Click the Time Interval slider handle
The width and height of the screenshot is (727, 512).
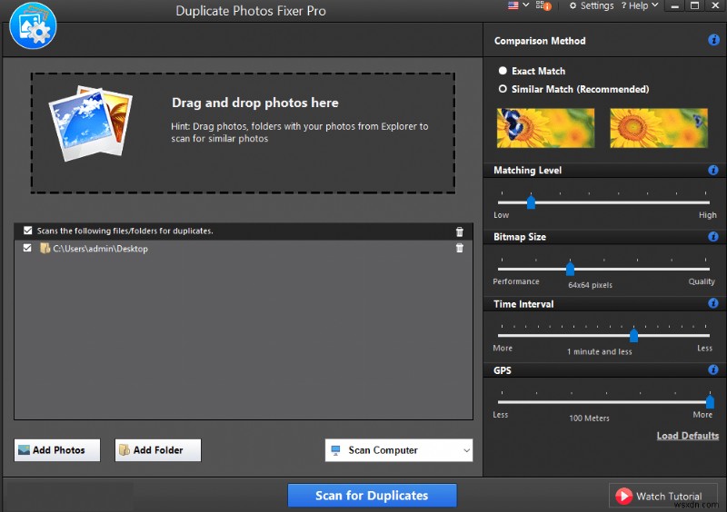[633, 335]
